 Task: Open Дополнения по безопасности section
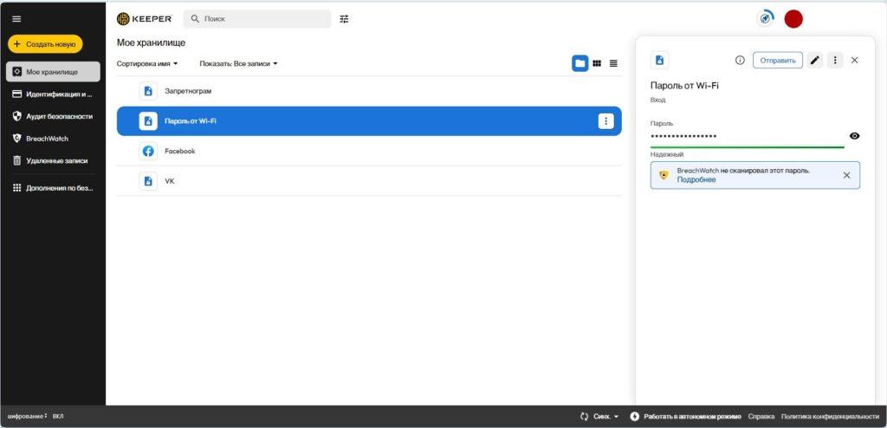click(x=53, y=188)
